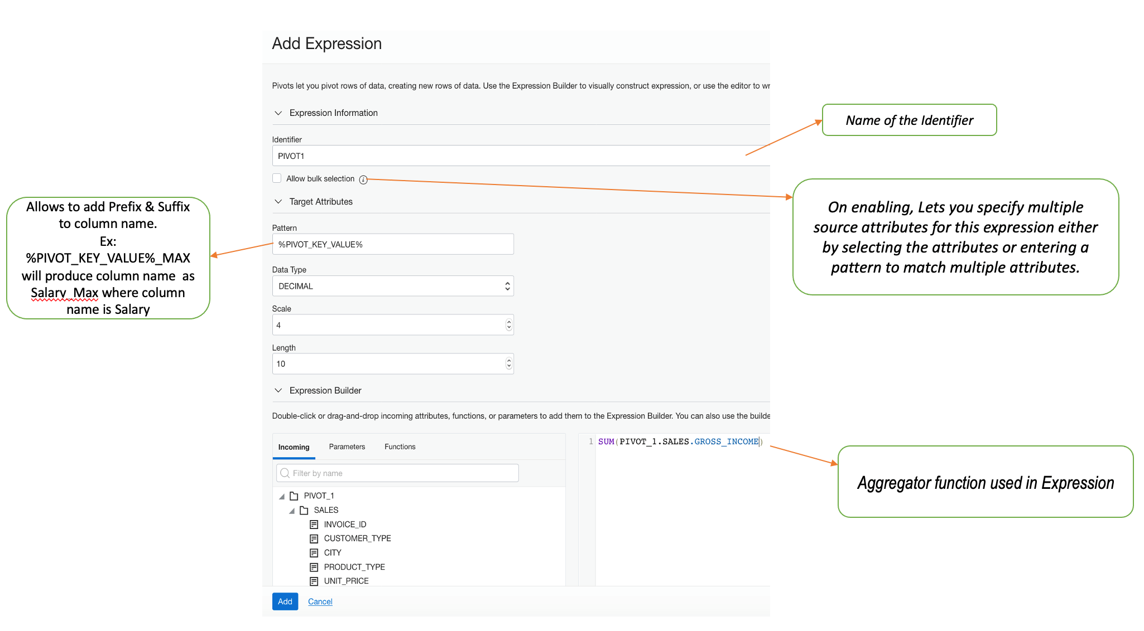Click the INVOICE_ID attribute icon
Viewport: 1144px width, 631px height.
click(314, 525)
